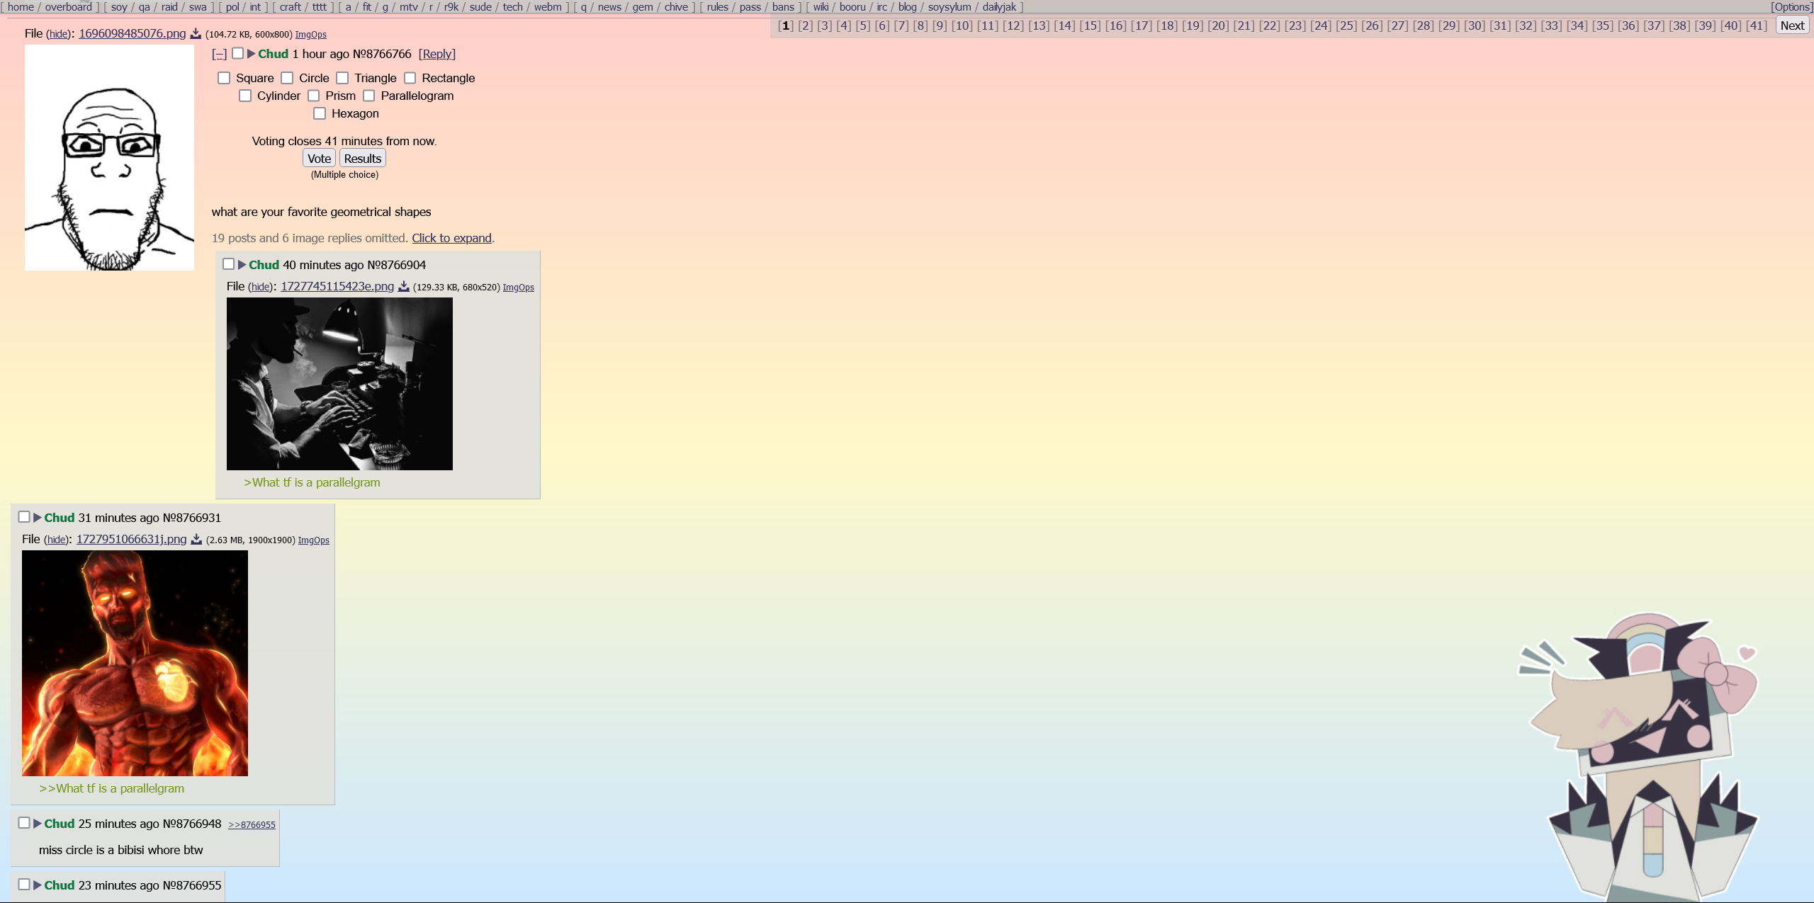Open post menu arrow for post №8766955

click(x=38, y=885)
